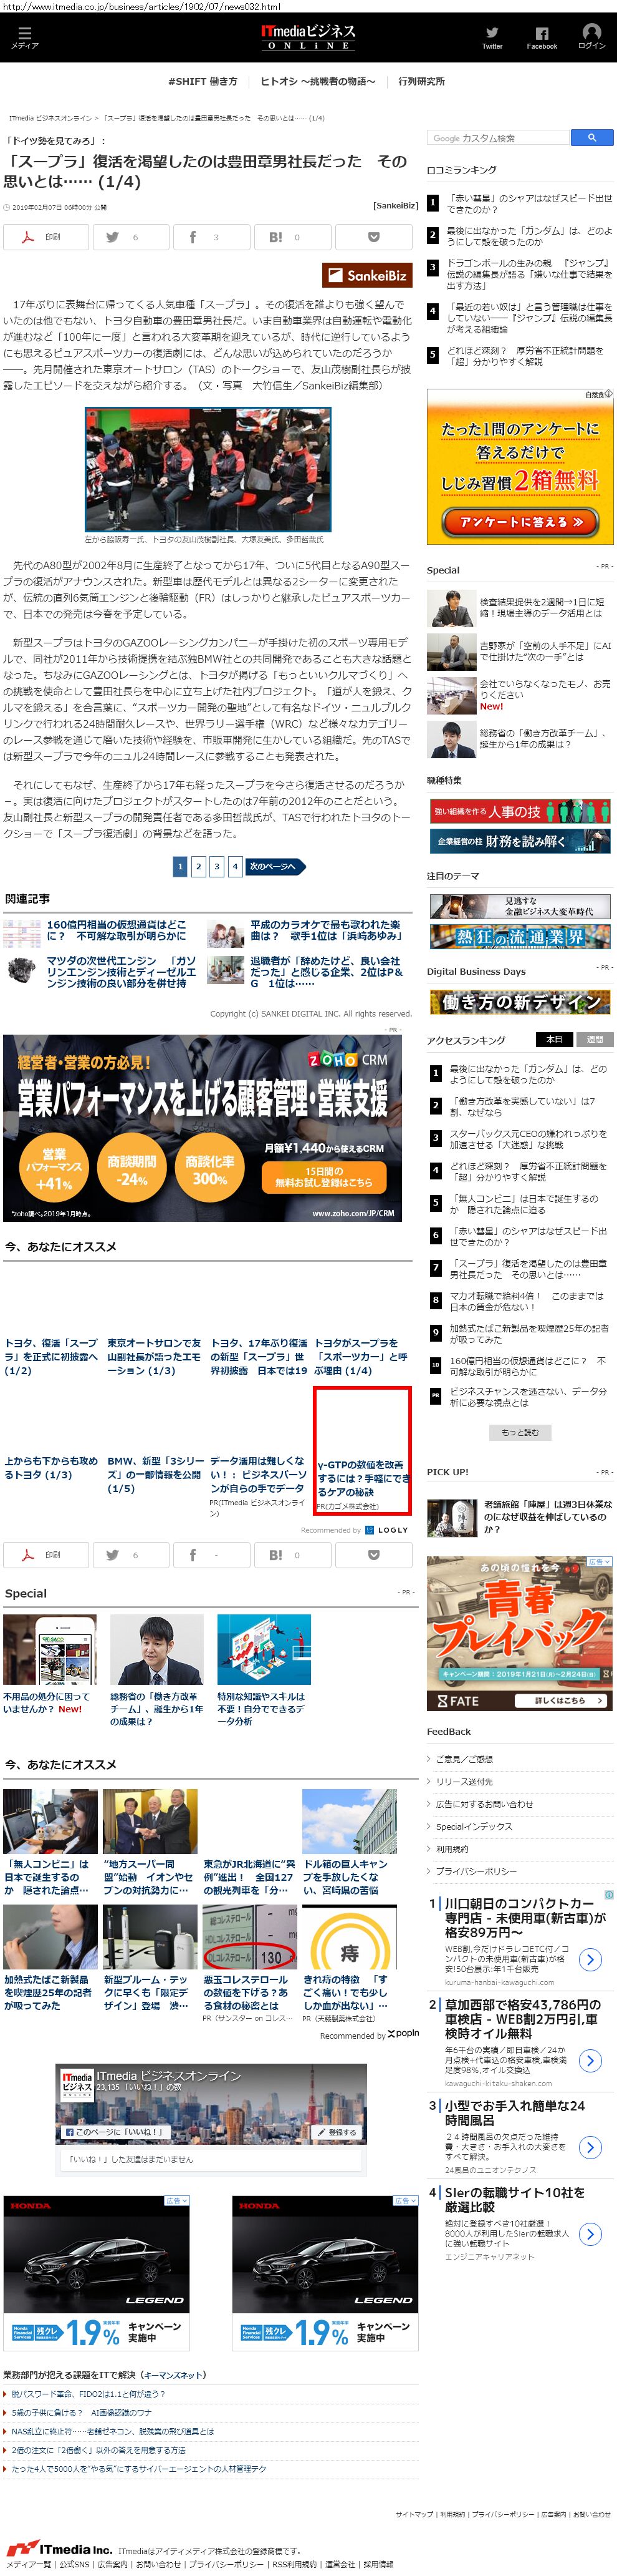
Task: Expand プライバシーポリシー link in FeedBack list
Action: point(476,1872)
